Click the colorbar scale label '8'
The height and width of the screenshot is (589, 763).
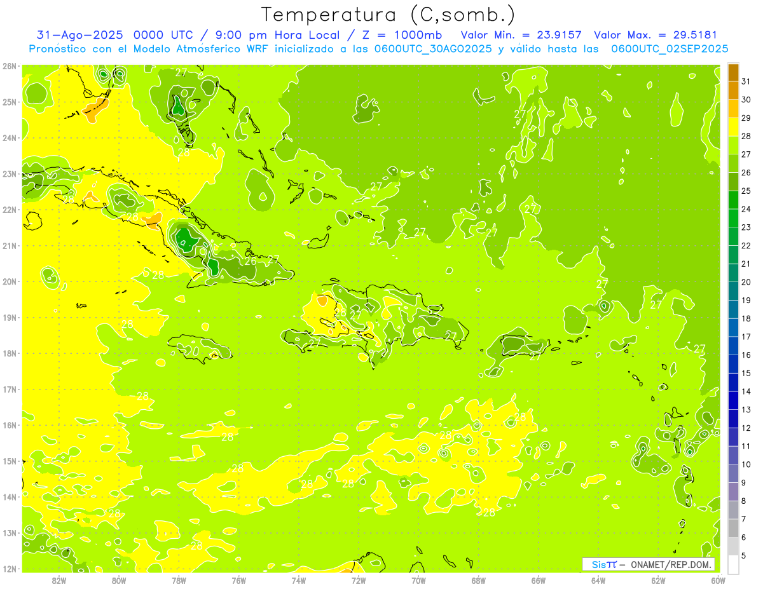pyautogui.click(x=745, y=501)
